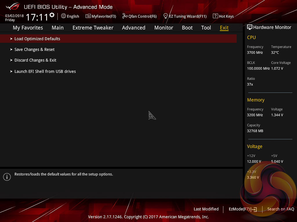Click the 03/02/2018 date text
Screen dimensions: 297x222
point(15,16)
